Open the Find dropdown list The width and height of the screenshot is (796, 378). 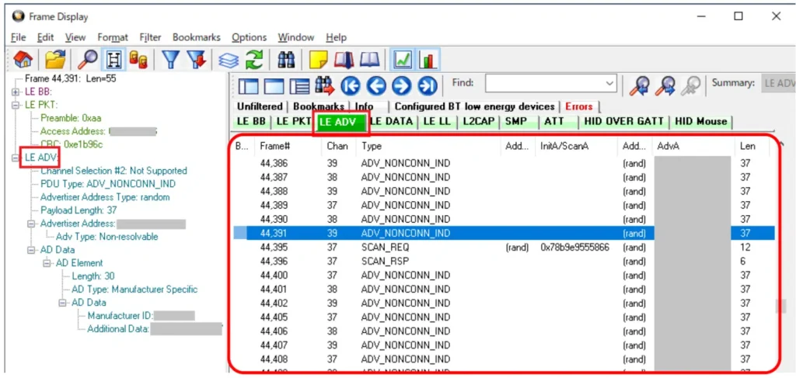click(609, 84)
